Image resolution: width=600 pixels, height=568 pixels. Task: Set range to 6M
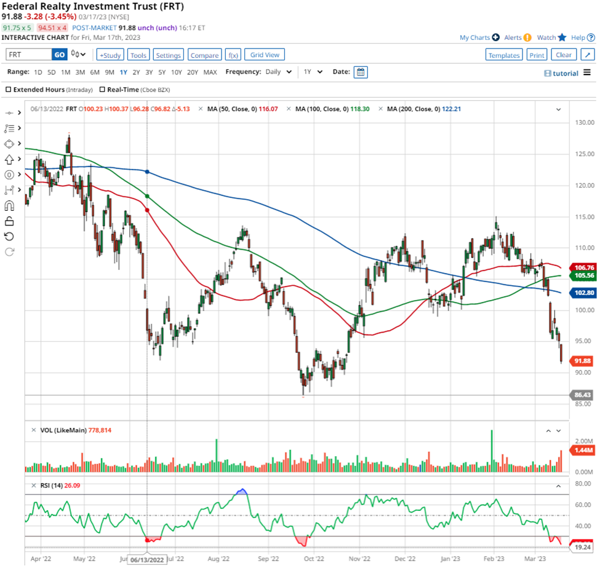pyautogui.click(x=95, y=73)
